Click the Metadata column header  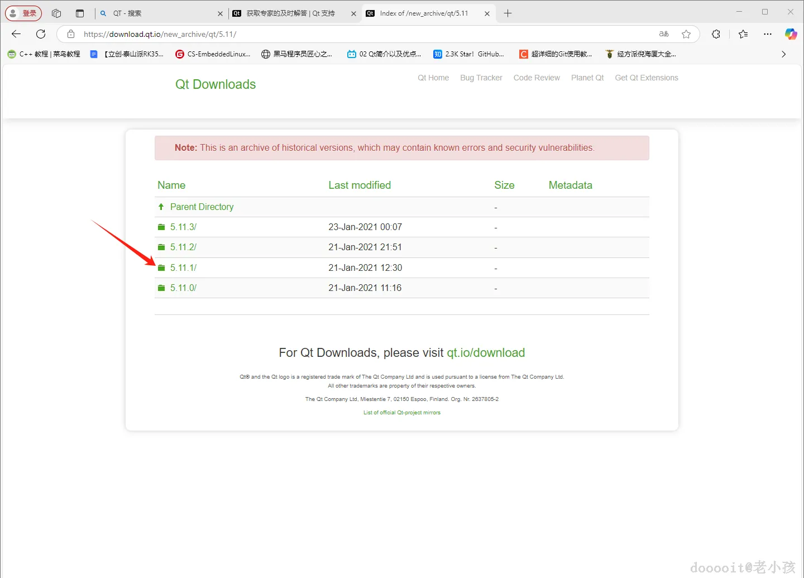pos(570,185)
